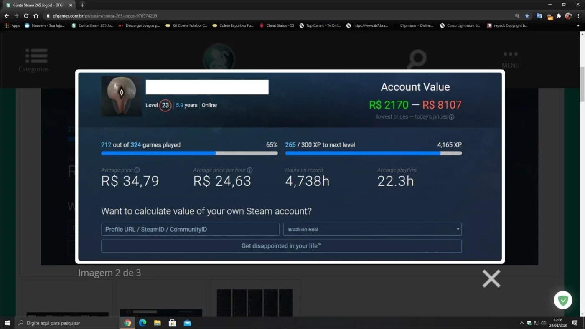Open the Extensions puzzle piece menu

pyautogui.click(x=559, y=16)
